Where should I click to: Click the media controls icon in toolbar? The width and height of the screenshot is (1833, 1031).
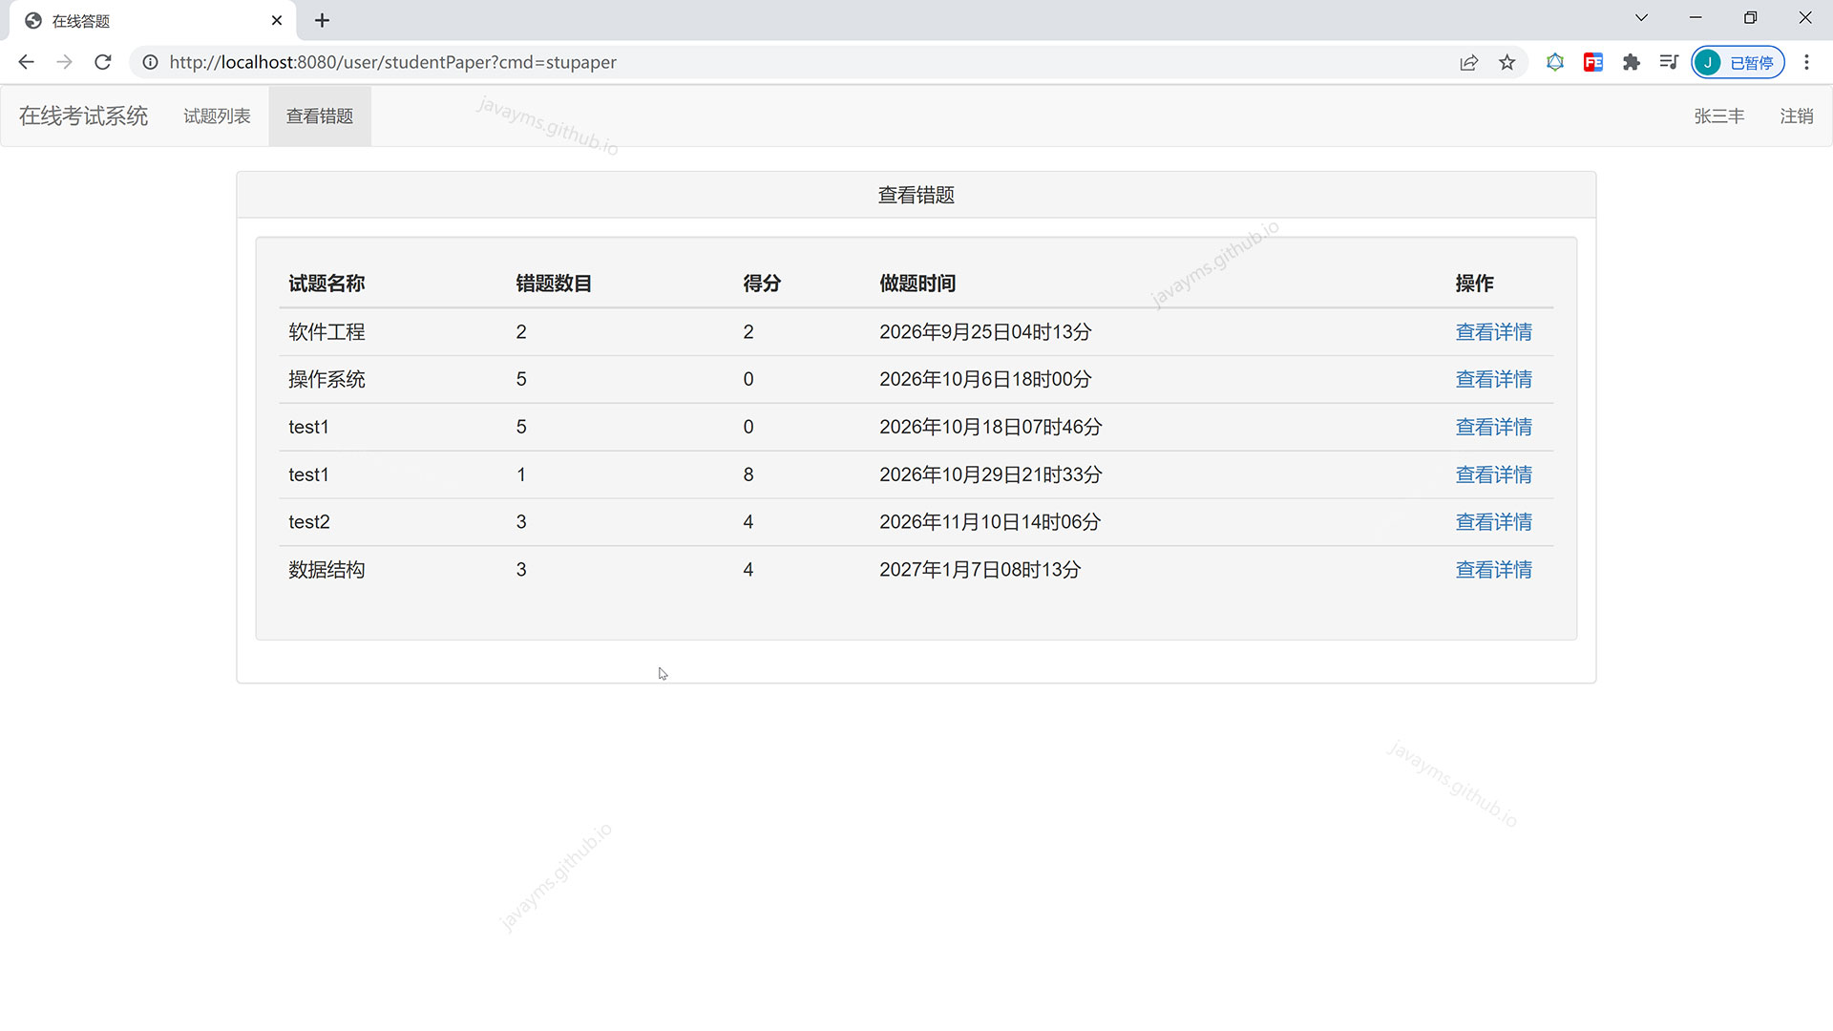[x=1669, y=62]
